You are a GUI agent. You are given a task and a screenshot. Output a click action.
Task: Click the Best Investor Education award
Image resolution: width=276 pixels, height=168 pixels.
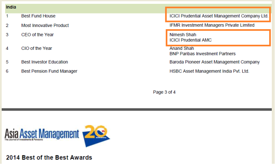44,62
